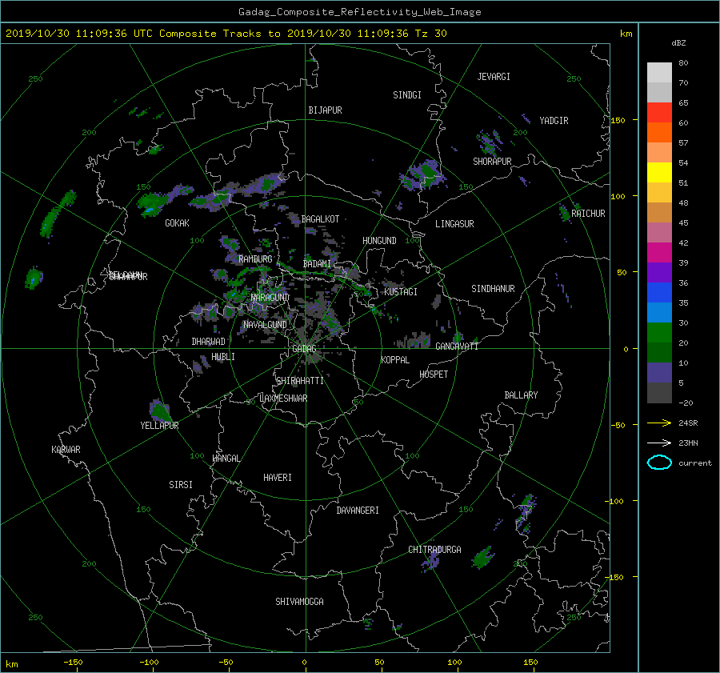This screenshot has width=720, height=673.
Task: Select the SHIVAMOGGA city label
Action: click(299, 602)
